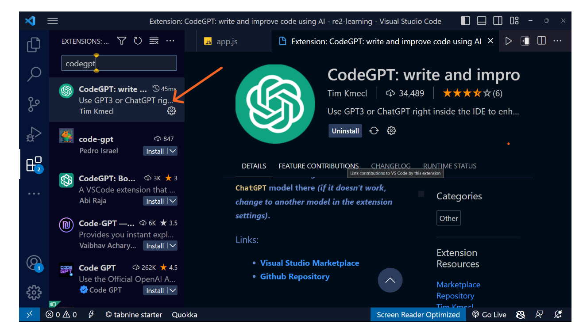Open changes icon in editor toolbar
This screenshot has height=328, width=583.
pyautogui.click(x=525, y=41)
